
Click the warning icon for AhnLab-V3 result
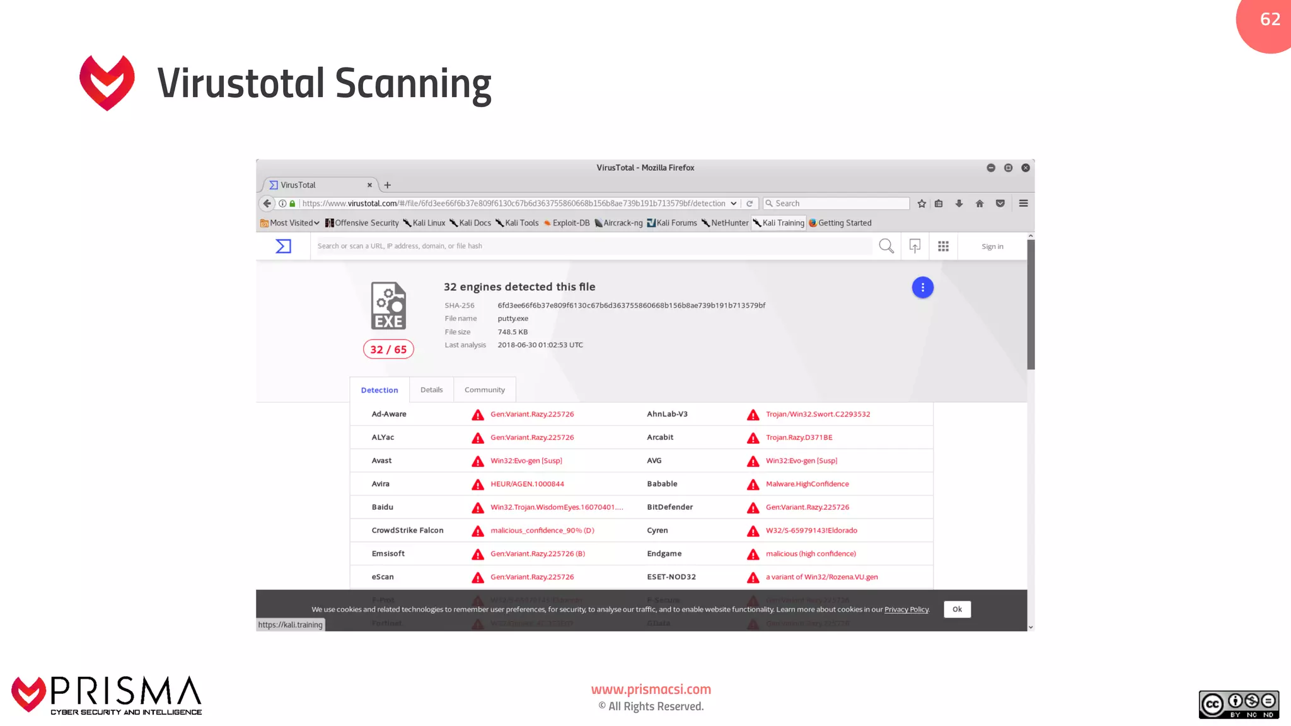click(x=753, y=415)
